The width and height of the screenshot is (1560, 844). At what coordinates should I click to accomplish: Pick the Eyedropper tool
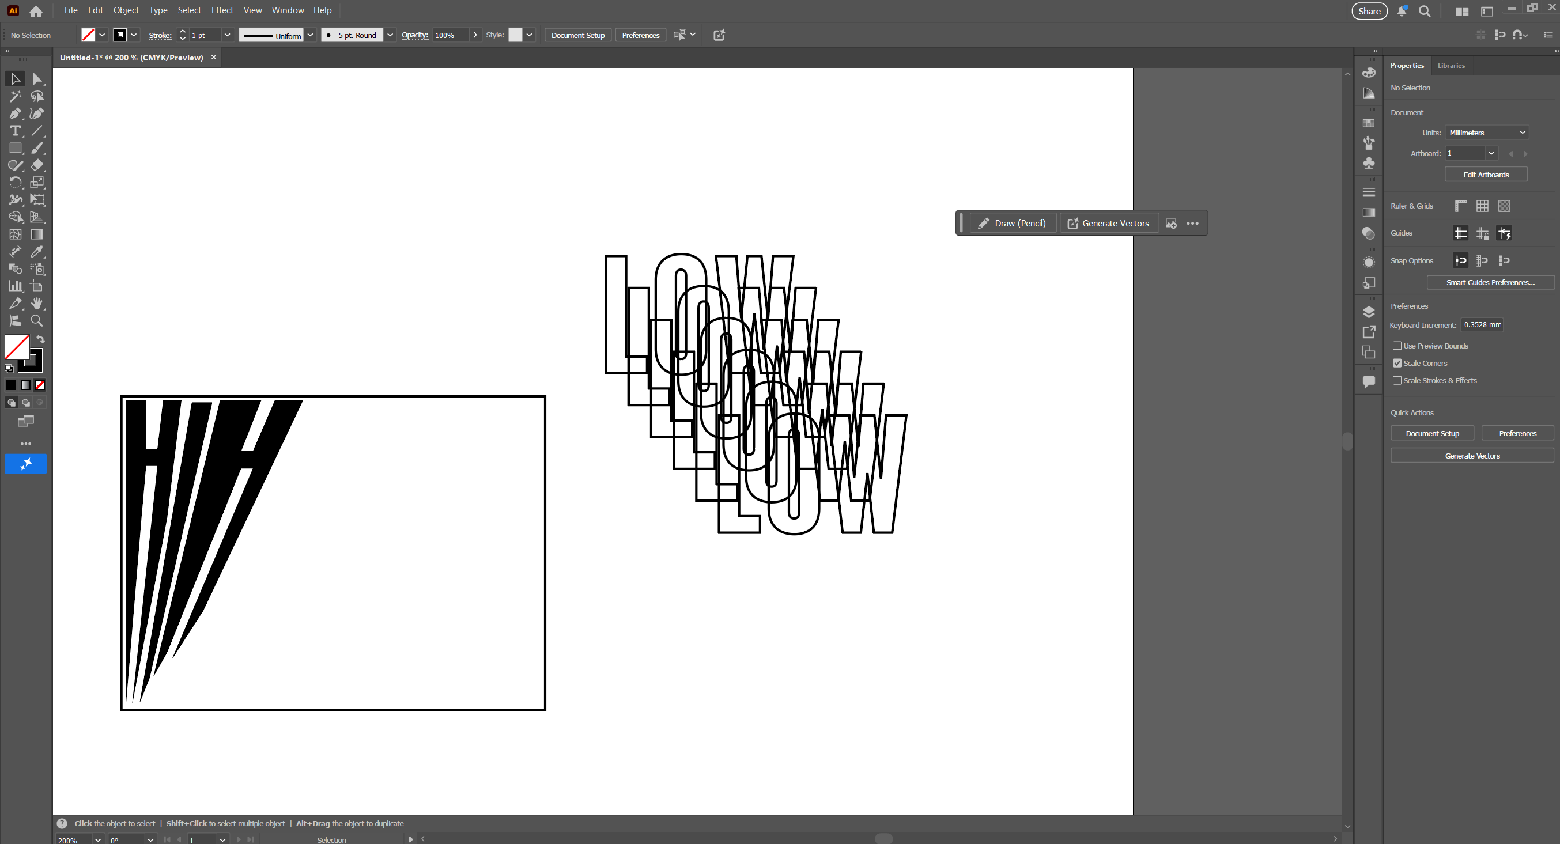pyautogui.click(x=37, y=252)
